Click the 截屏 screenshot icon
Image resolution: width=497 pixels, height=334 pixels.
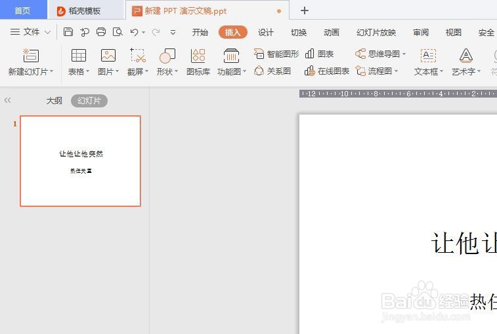click(x=138, y=56)
